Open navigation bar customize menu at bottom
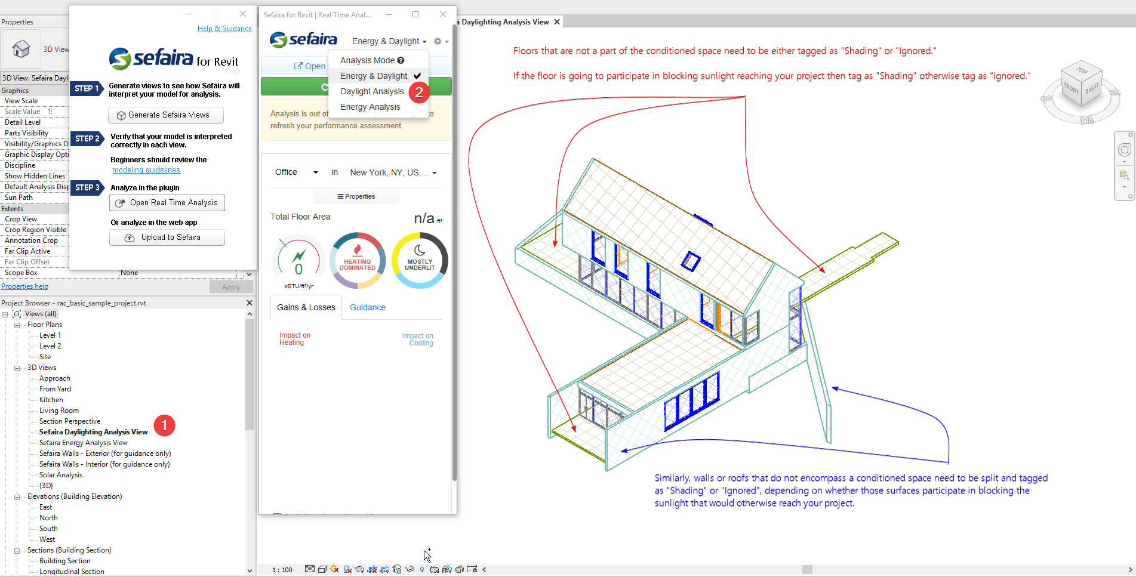 pos(1130,196)
